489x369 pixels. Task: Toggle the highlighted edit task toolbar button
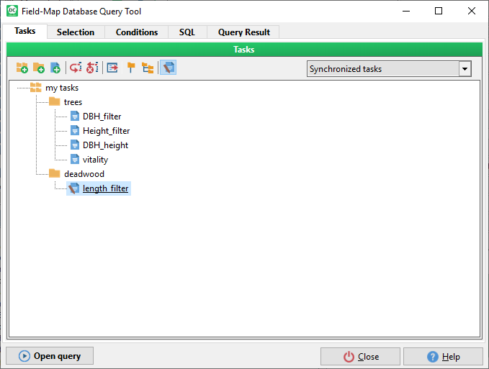169,68
